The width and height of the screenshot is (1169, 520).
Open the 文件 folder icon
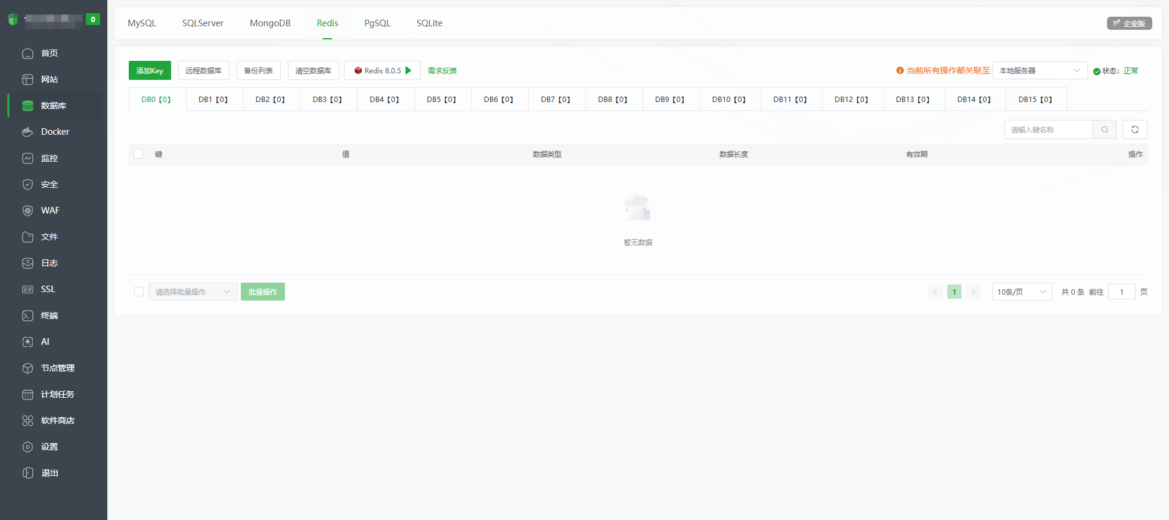tap(27, 237)
